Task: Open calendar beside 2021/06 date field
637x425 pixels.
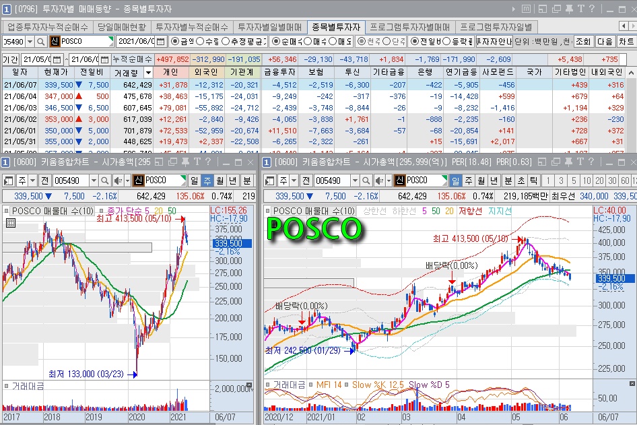Action: point(160,42)
